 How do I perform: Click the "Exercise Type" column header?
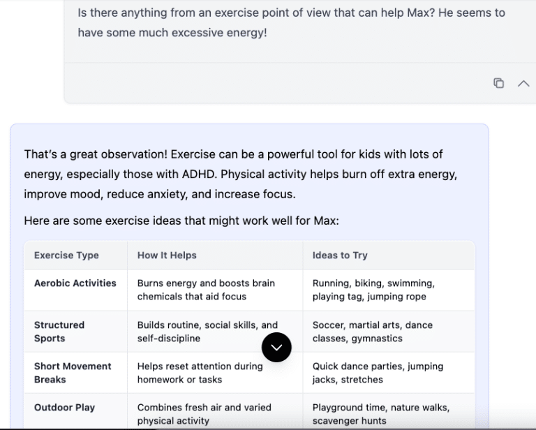pyautogui.click(x=66, y=255)
